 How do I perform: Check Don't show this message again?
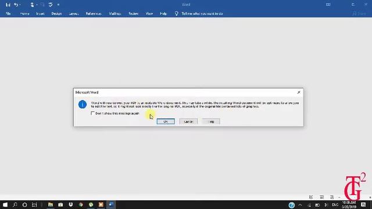pos(92,113)
